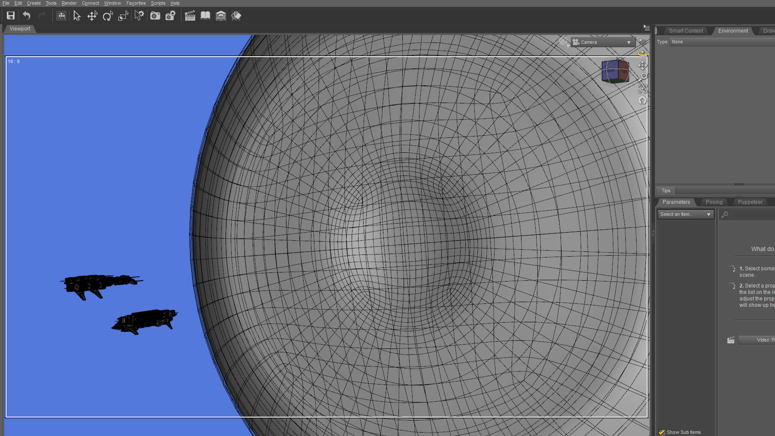
Task: Open the Create menu
Action: (34, 3)
